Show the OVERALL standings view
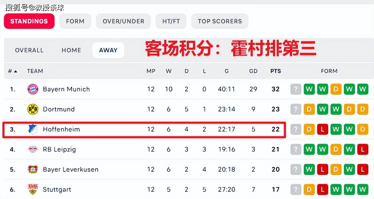This screenshot has height=199, width=374. pyautogui.click(x=29, y=50)
